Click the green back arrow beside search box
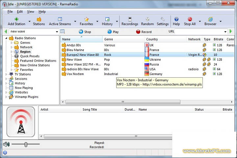The image size is (237, 158). click(6, 32)
